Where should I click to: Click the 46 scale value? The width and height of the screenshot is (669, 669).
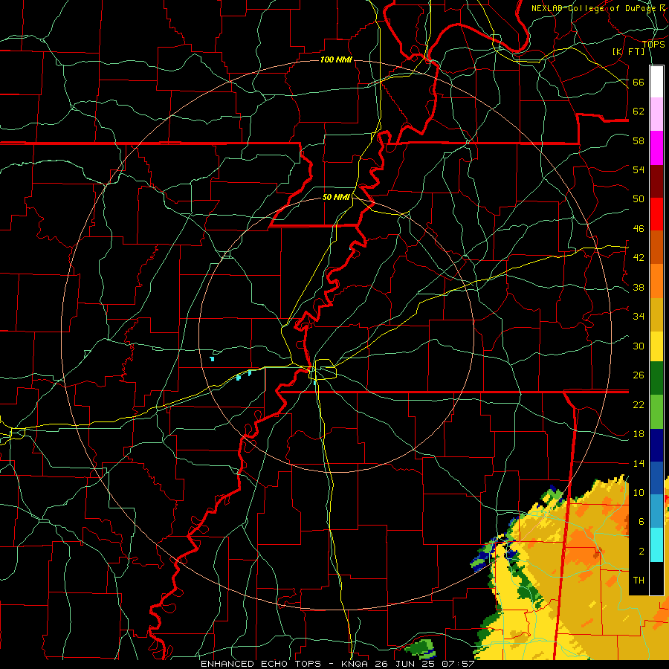639,229
